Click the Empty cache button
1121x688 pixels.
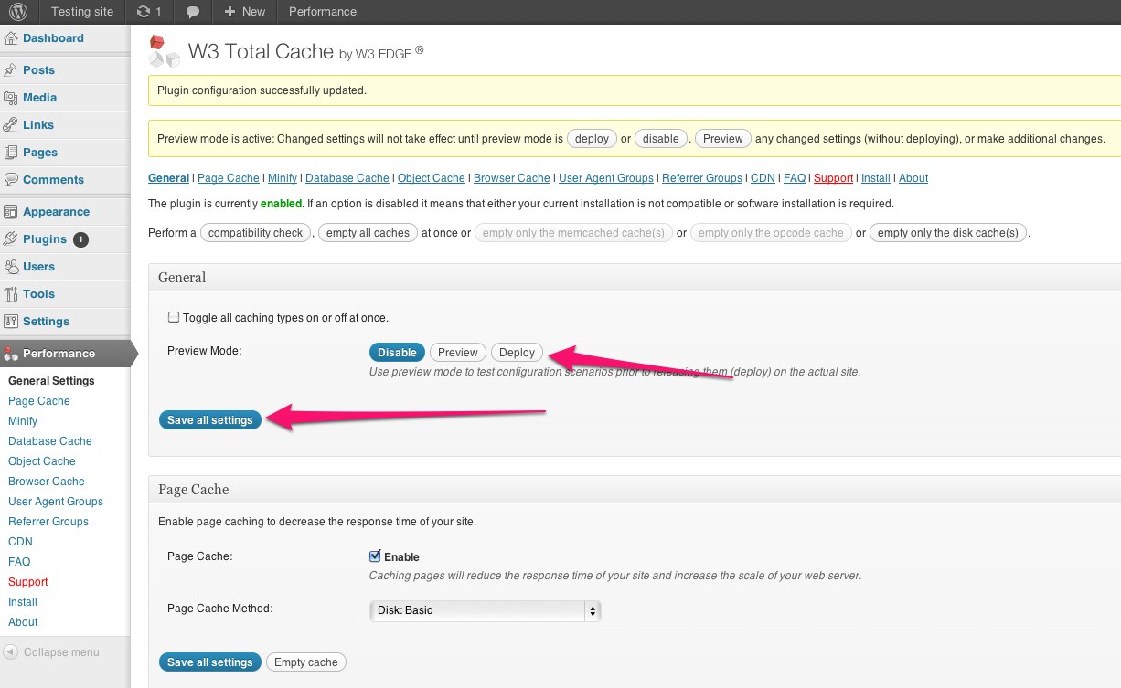coord(306,662)
